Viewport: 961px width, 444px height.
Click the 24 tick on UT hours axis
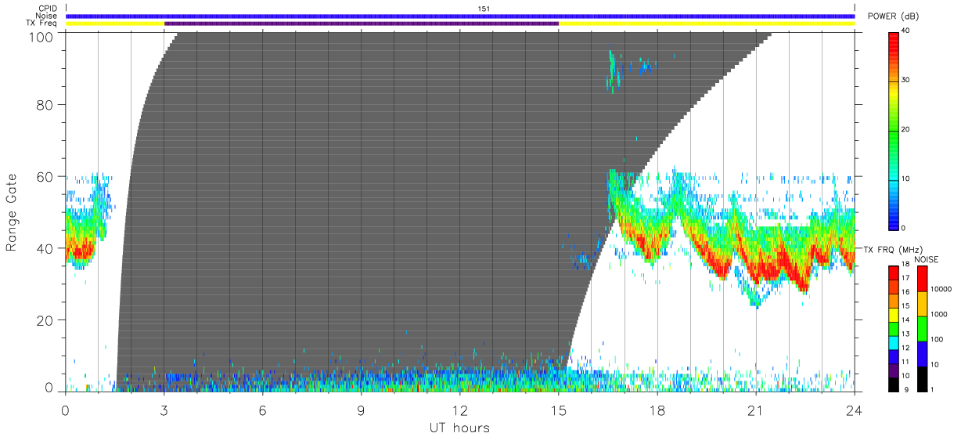point(855,410)
